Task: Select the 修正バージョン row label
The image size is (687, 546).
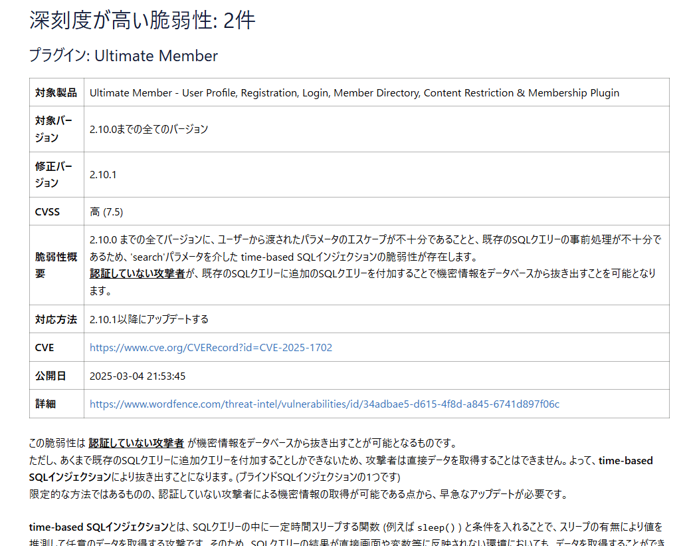Action: click(55, 174)
